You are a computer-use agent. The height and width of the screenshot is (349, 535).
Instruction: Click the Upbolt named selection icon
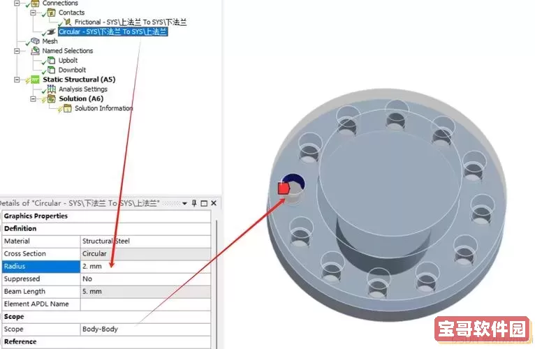(51, 61)
